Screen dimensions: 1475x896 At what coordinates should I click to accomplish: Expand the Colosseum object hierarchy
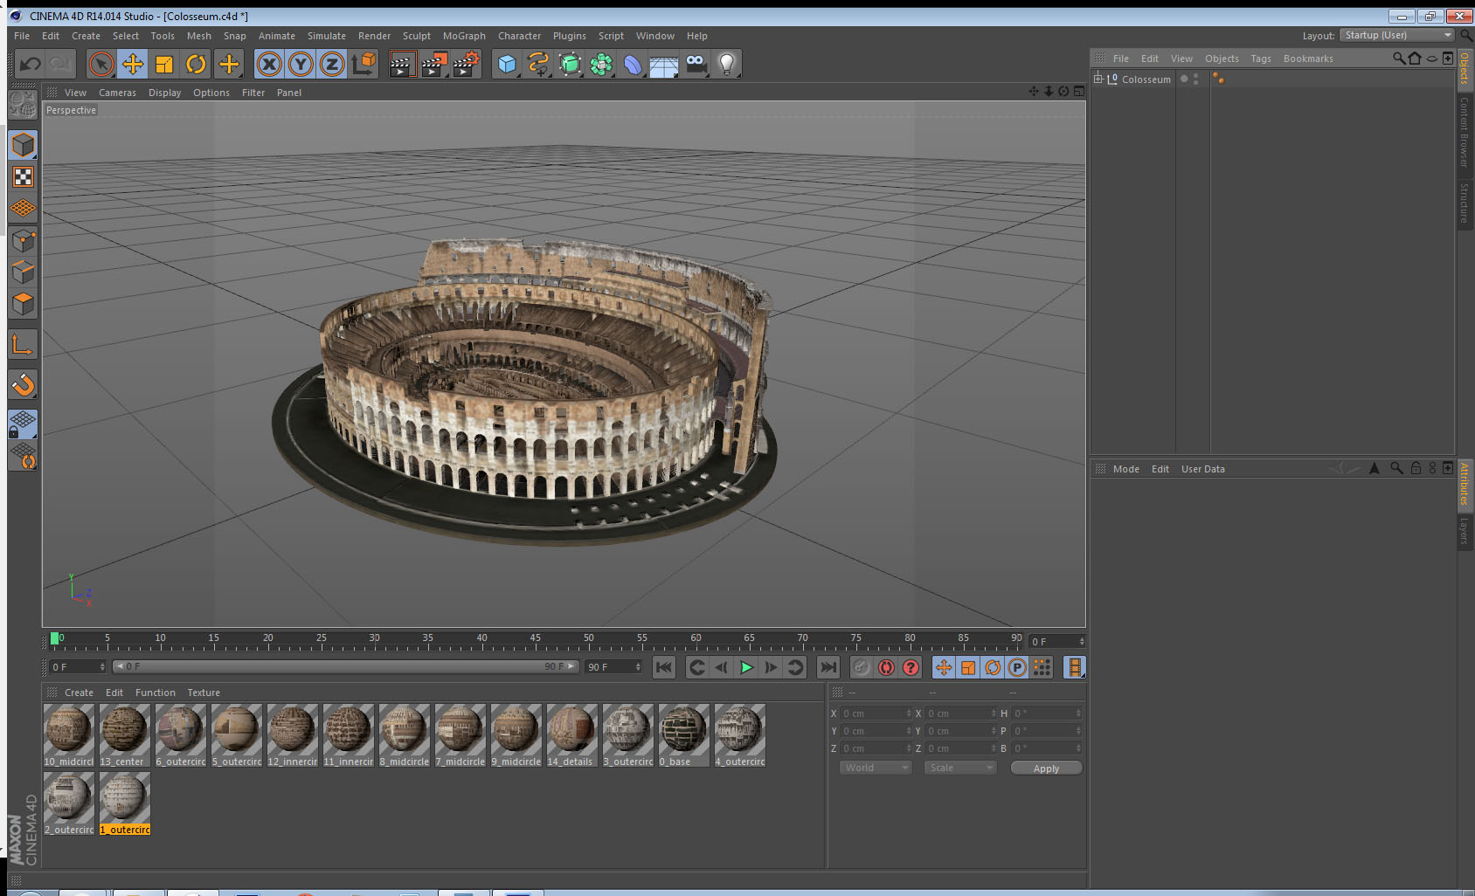[x=1098, y=79]
